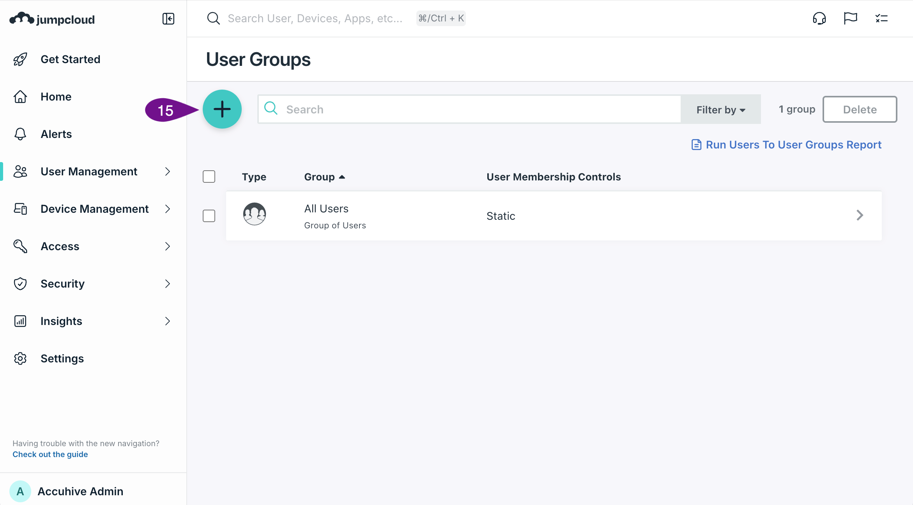Screen dimensions: 913x505
Task: Click the Get Started rocket icon
Action: point(20,59)
